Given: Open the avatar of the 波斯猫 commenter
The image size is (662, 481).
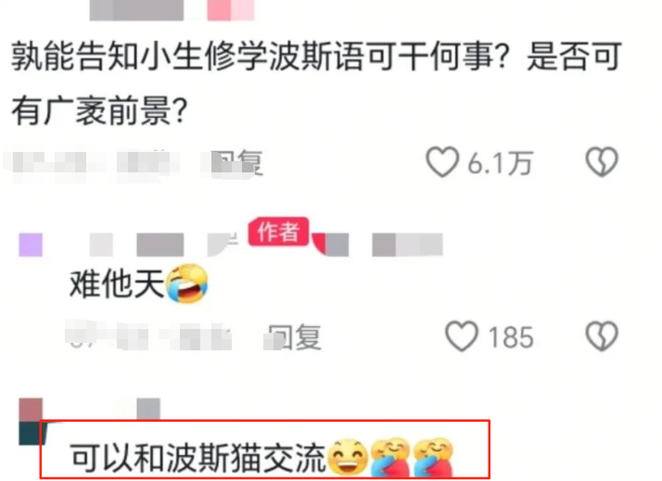Looking at the screenshot, I should pyautogui.click(x=31, y=421).
